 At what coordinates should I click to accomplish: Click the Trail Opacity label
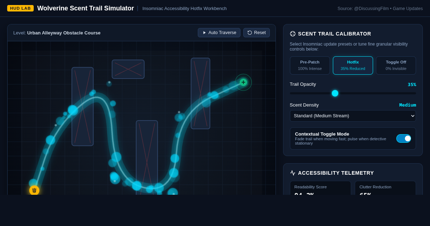[303, 84]
